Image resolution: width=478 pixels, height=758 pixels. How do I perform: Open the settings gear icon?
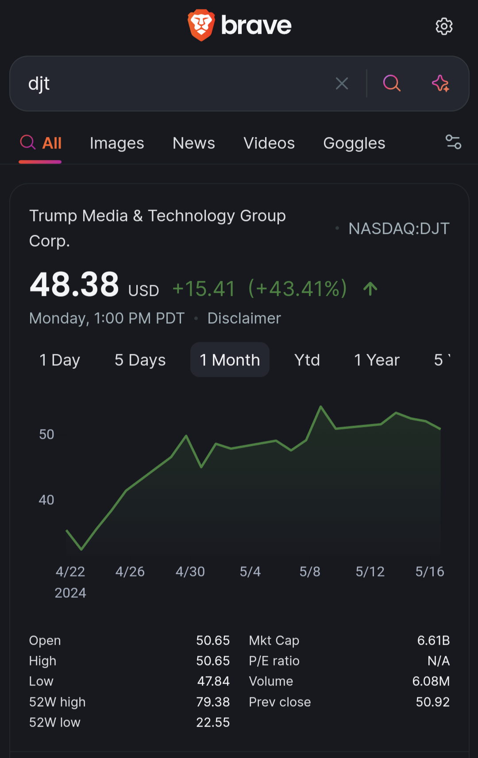click(x=444, y=27)
